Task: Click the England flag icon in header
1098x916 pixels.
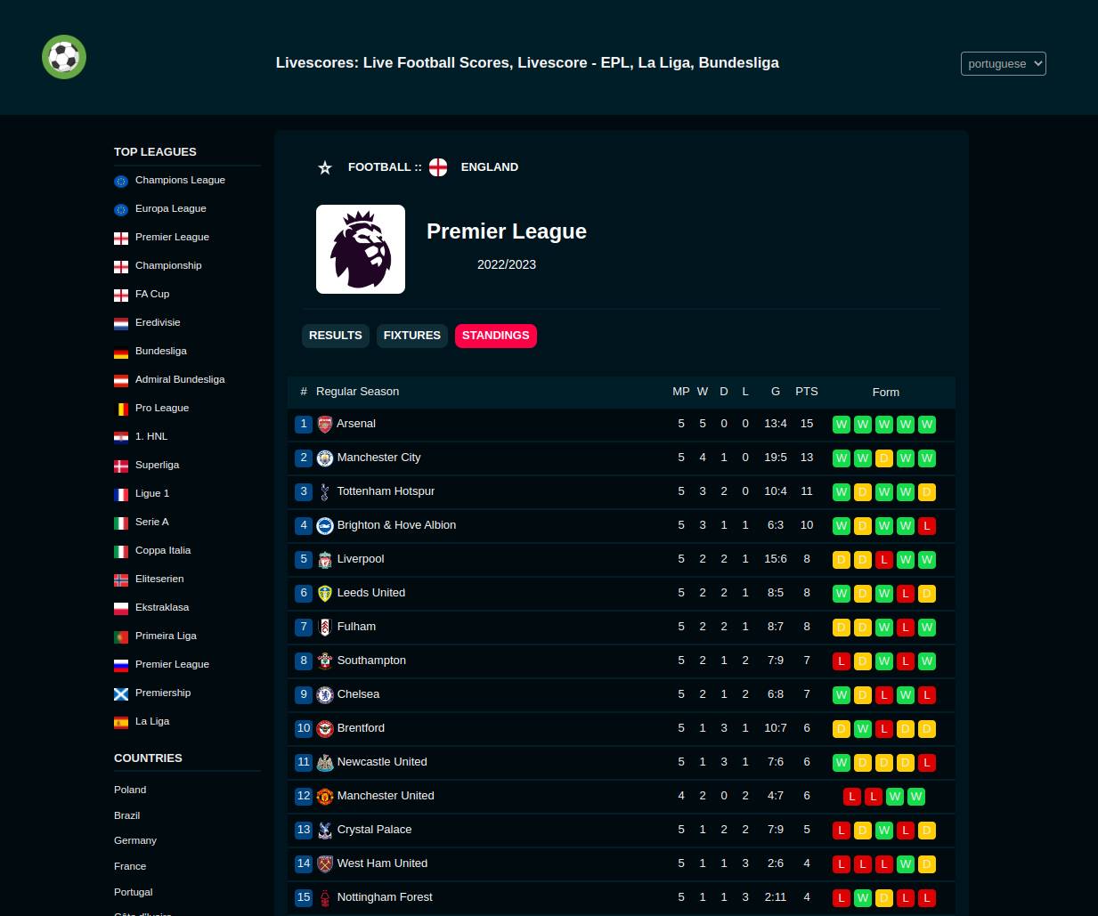Action: click(x=438, y=167)
